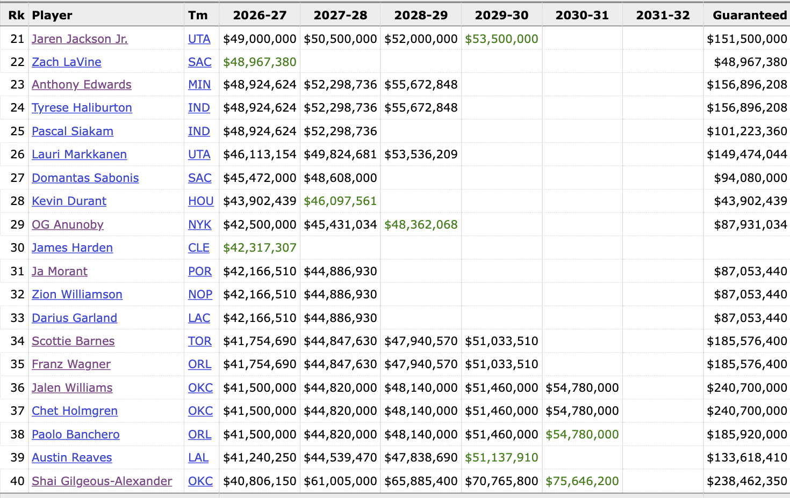Click the green $53,500,000 salary cell

[501, 39]
